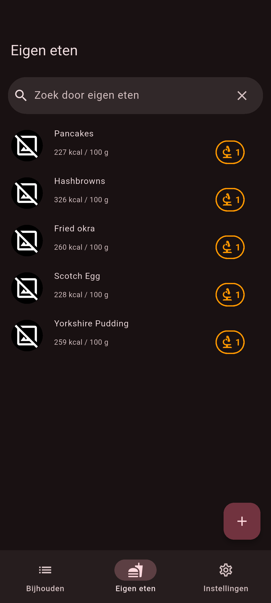Select the Eigen eten bottom tab
This screenshot has height=603, width=271.
click(135, 576)
